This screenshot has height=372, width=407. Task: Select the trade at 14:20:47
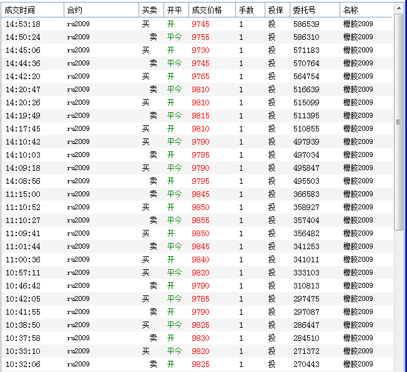[197, 89]
